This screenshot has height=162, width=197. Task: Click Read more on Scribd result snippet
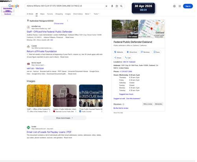coord(68,138)
